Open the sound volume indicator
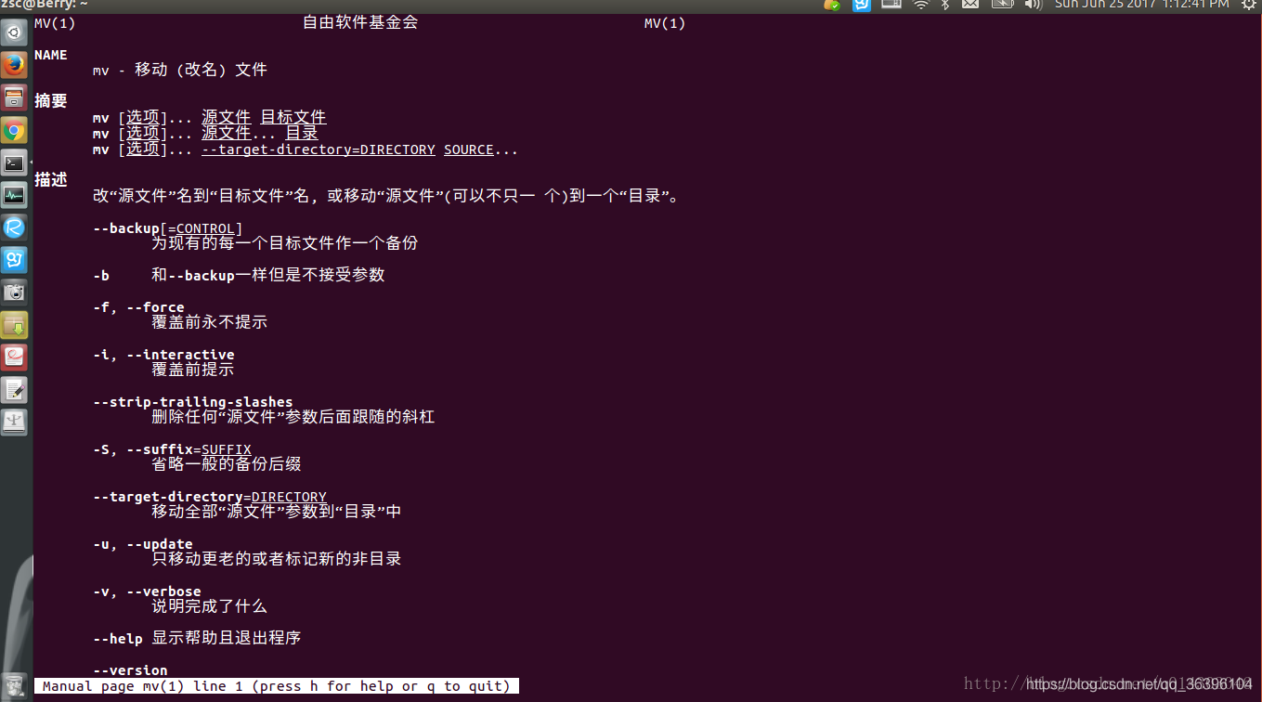 point(1034,5)
